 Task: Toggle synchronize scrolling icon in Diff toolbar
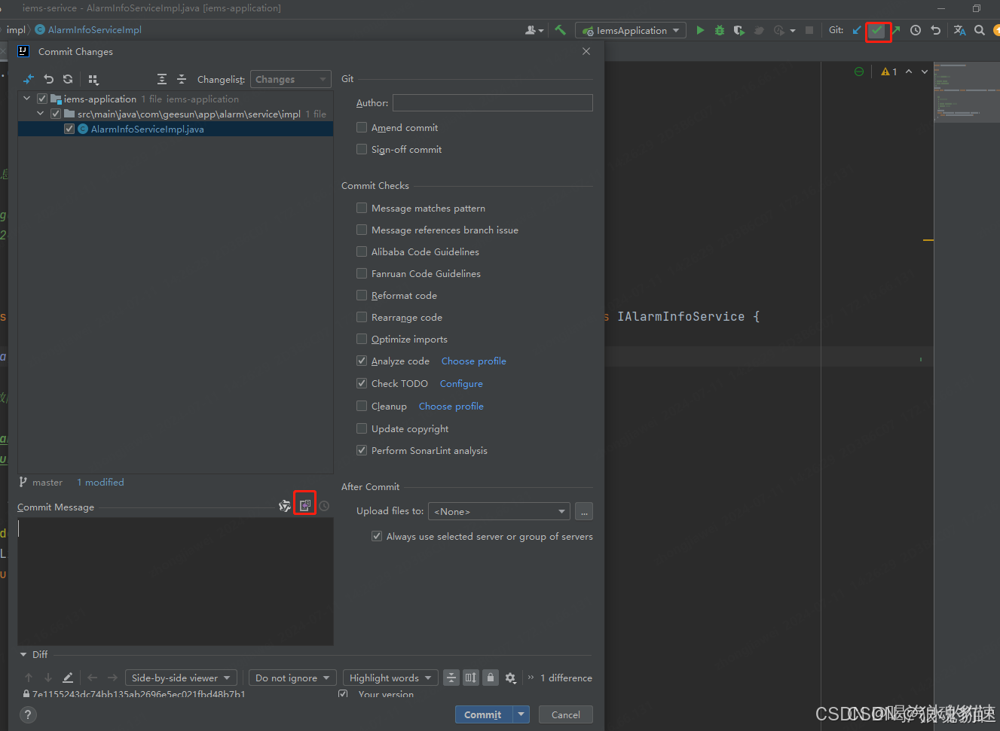(471, 678)
